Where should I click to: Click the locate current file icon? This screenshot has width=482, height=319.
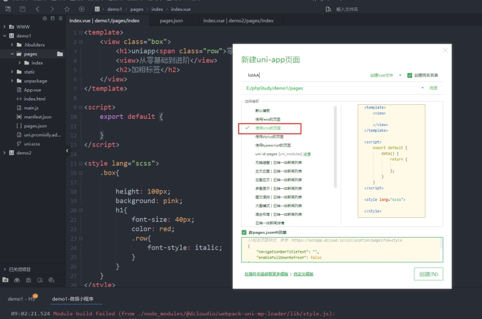(x=45, y=19)
